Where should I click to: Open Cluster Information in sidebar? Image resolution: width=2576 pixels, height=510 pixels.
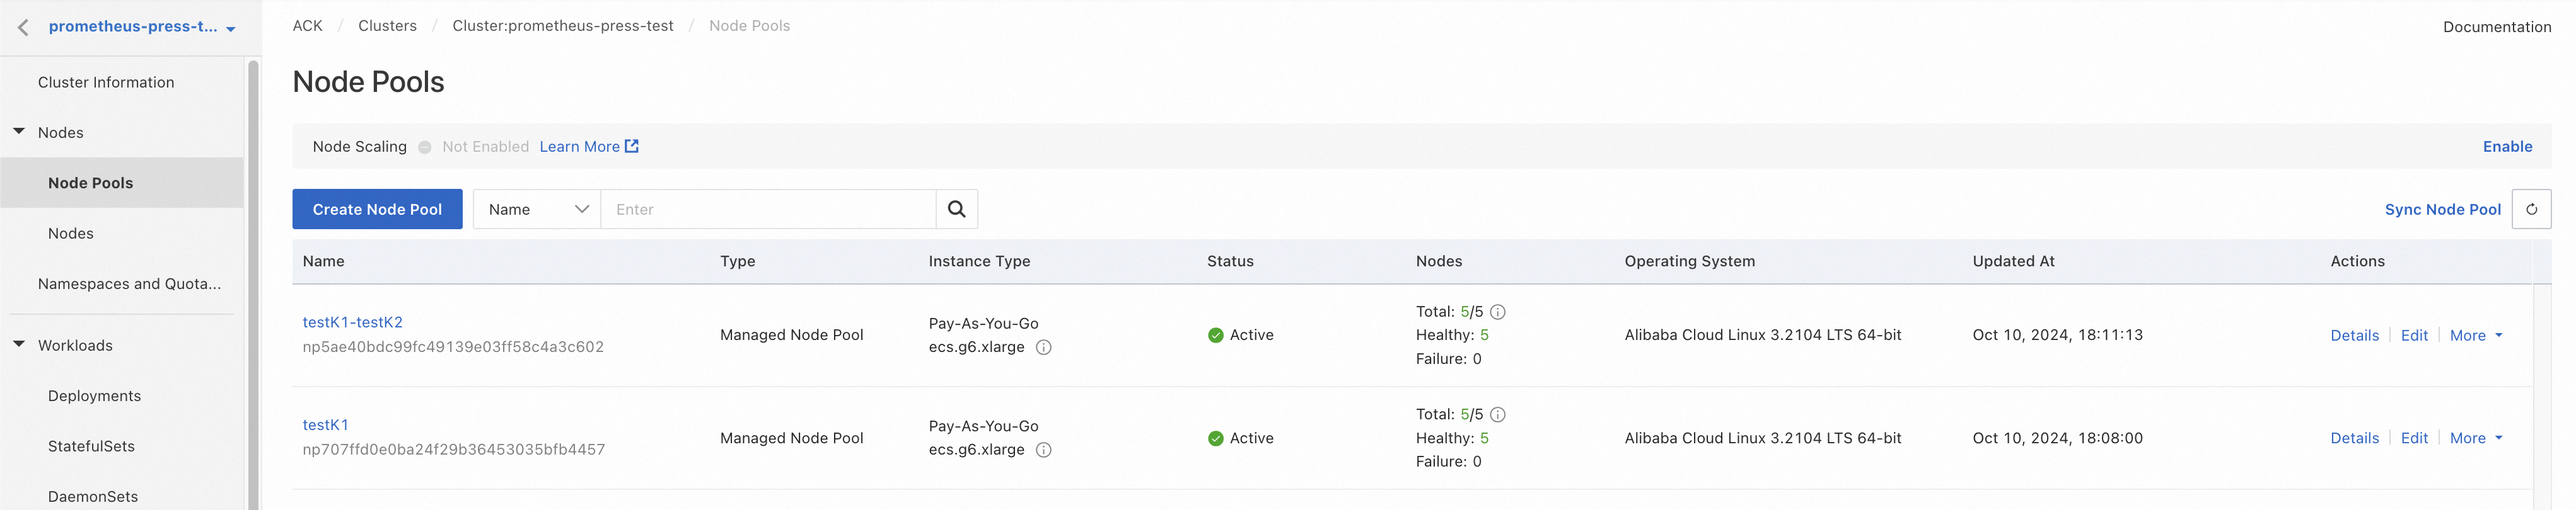click(106, 83)
